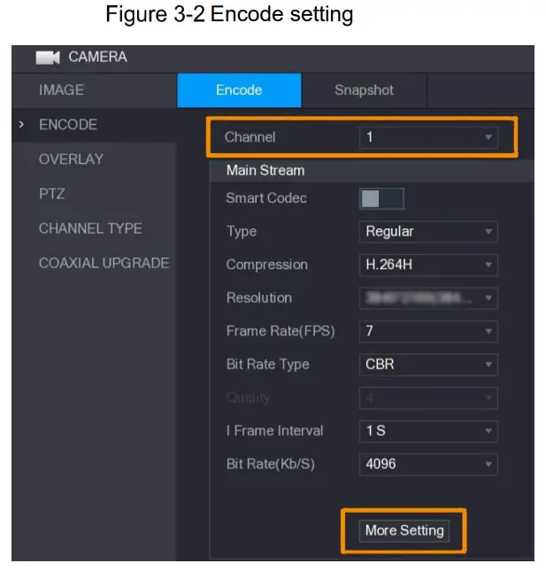Click the More Setting button

(x=404, y=530)
